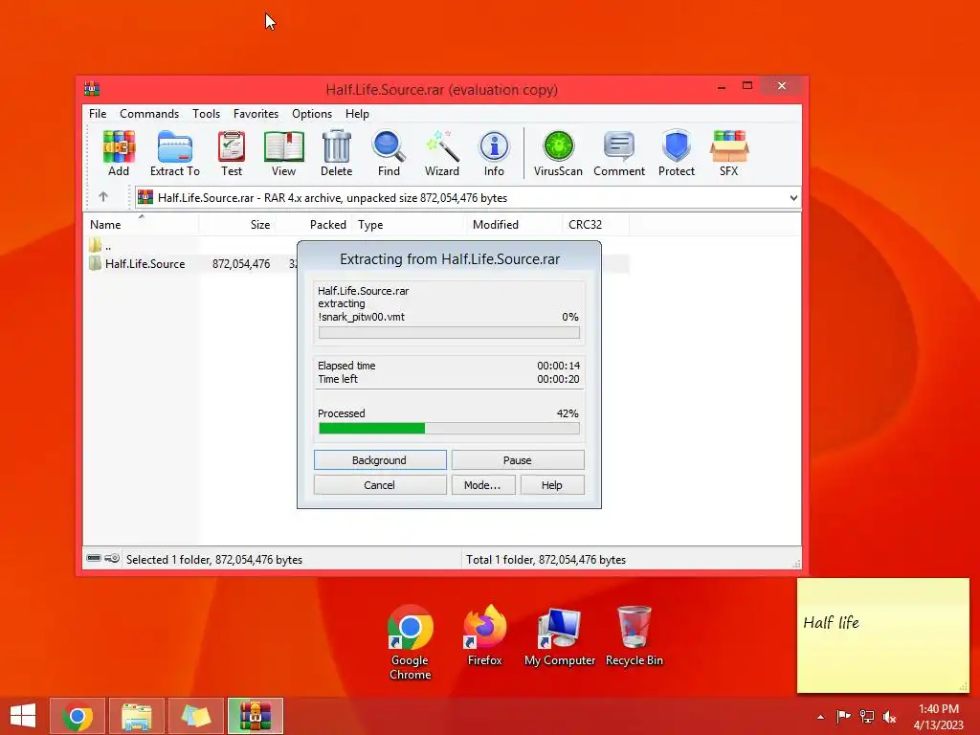
Task: Open the Recycle Bin desktop icon
Action: (x=634, y=635)
